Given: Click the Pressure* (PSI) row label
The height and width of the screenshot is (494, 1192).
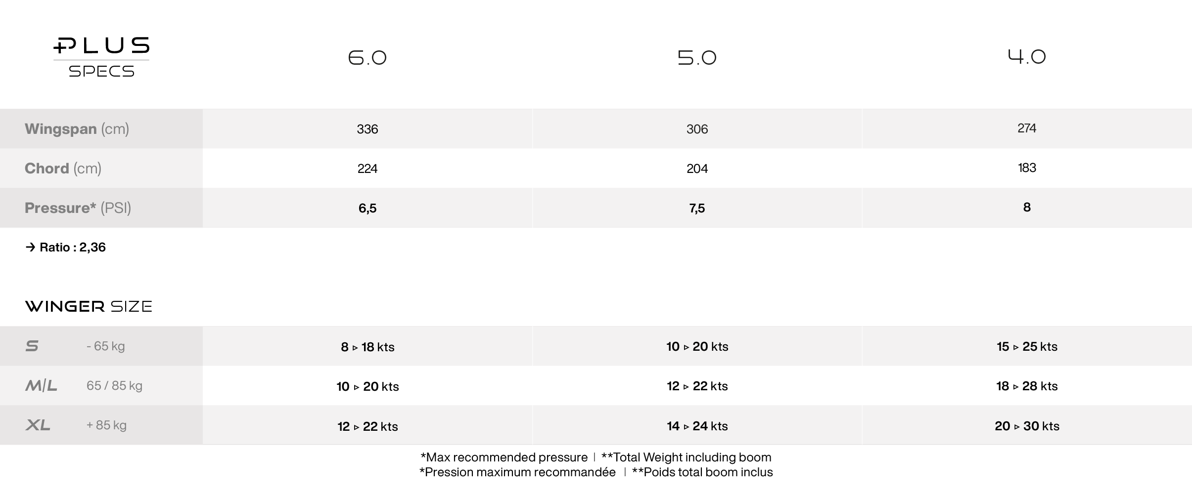Looking at the screenshot, I should (78, 208).
